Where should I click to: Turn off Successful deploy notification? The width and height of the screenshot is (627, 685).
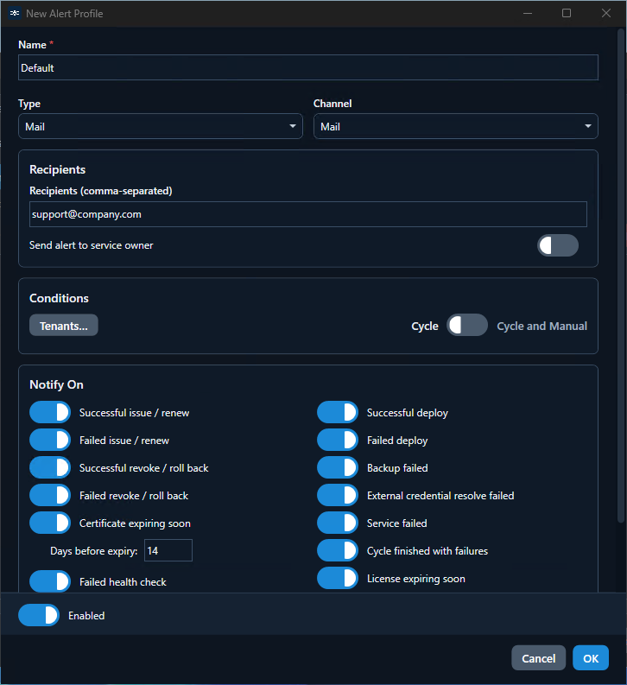[338, 412]
